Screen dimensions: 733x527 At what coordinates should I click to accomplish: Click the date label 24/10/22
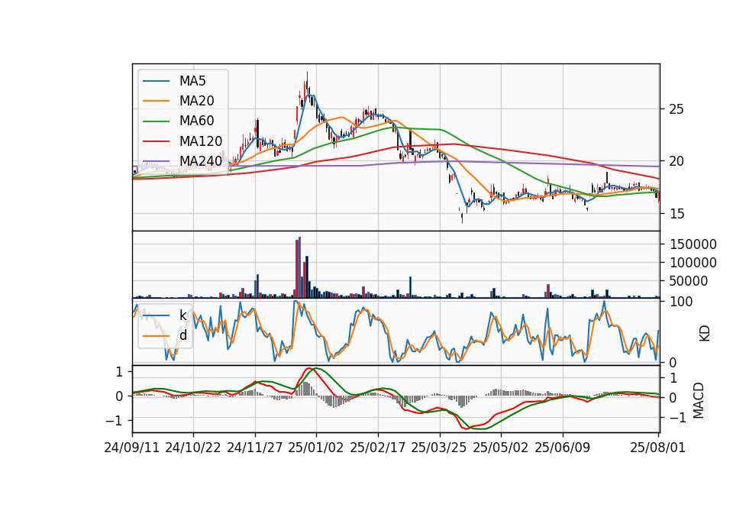(193, 448)
